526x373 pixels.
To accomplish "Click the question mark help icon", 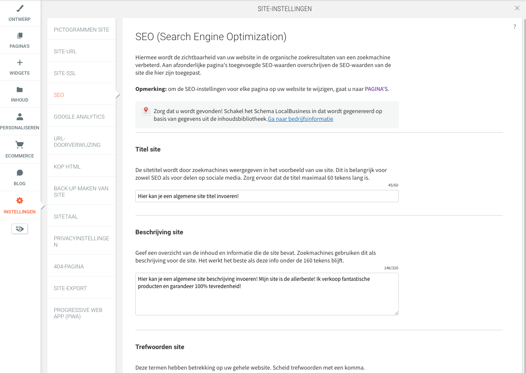I will [514, 27].
